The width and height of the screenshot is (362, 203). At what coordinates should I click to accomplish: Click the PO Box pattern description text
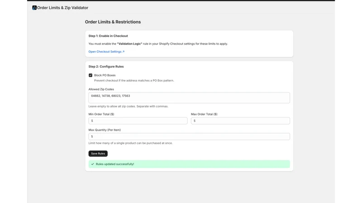click(134, 81)
